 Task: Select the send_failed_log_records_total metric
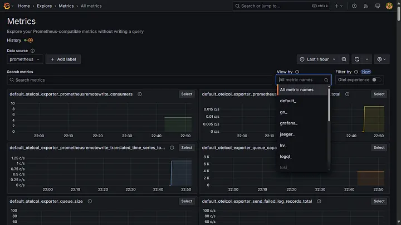coord(379,201)
